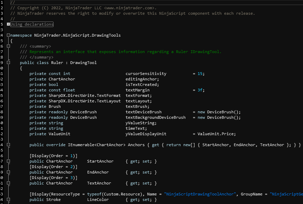Click the typeof keyword in Display attribute
The height and width of the screenshot is (204, 303).
coord(94,194)
